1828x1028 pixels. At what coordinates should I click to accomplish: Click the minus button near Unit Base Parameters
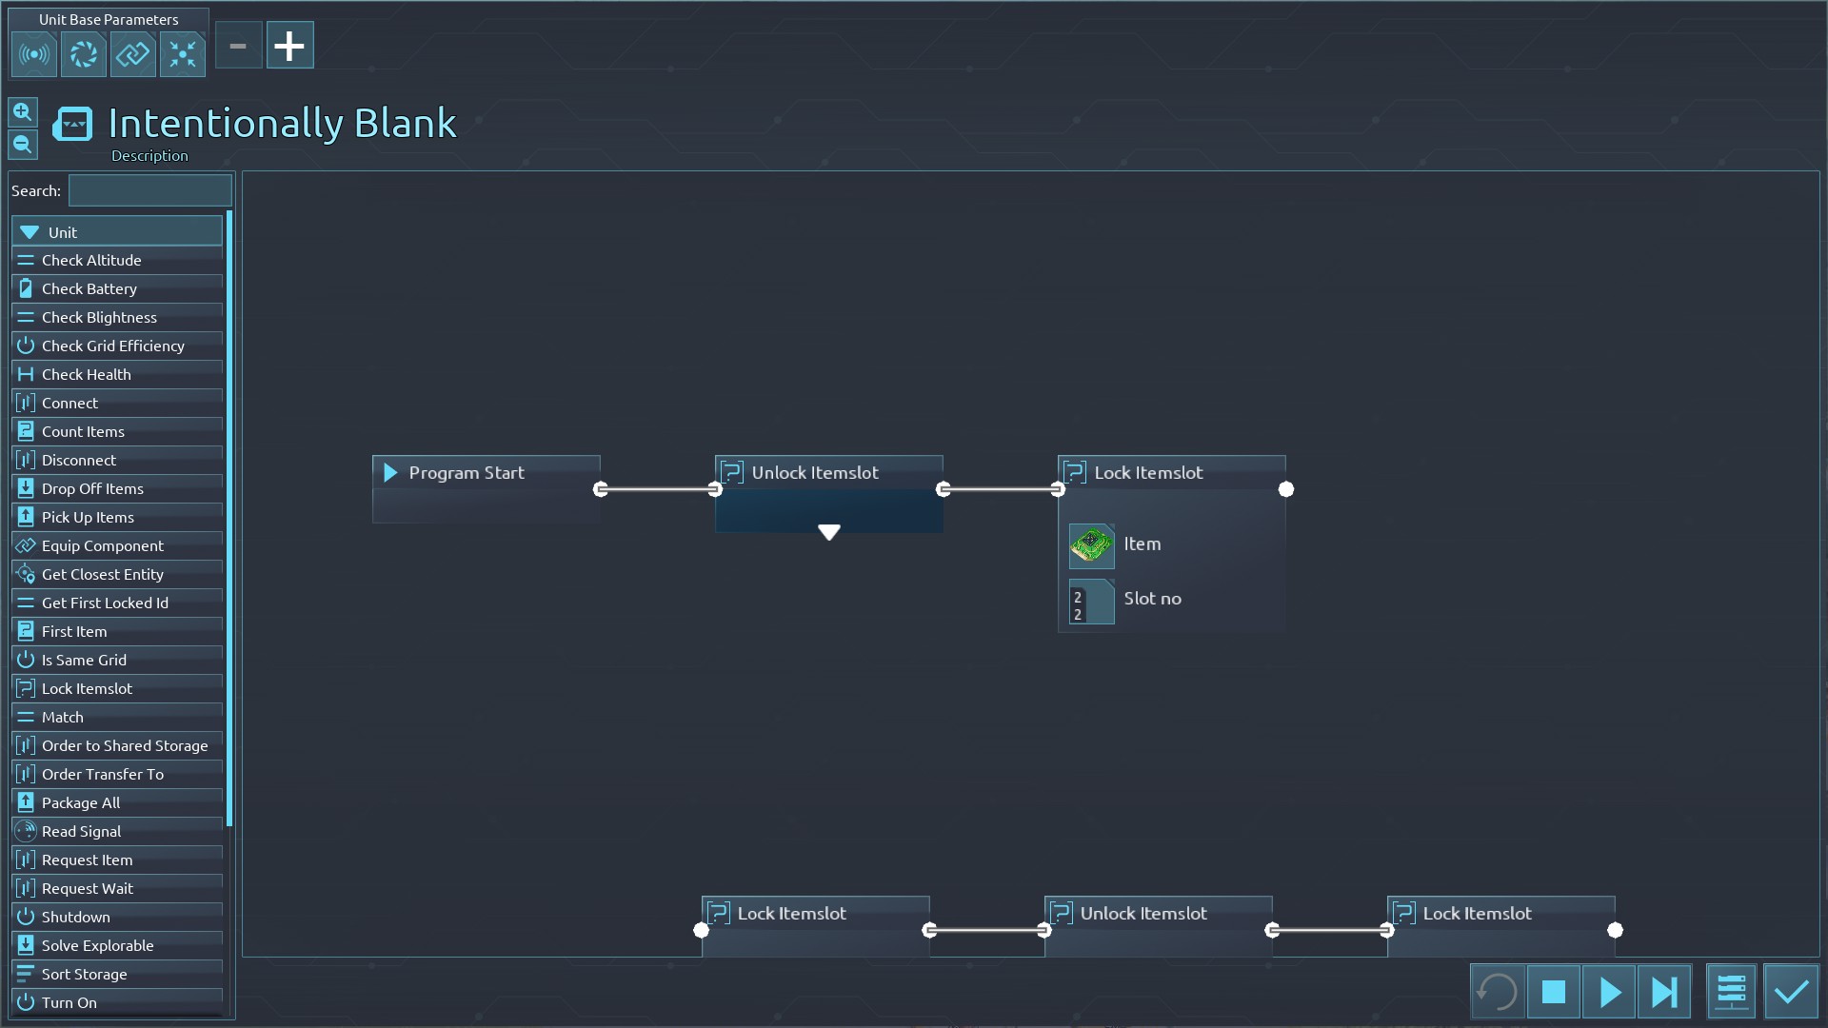238,46
